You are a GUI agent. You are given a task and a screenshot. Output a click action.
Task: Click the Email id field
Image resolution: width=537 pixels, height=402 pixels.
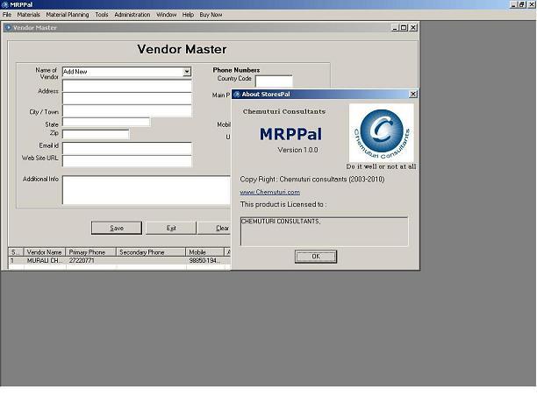(x=126, y=148)
